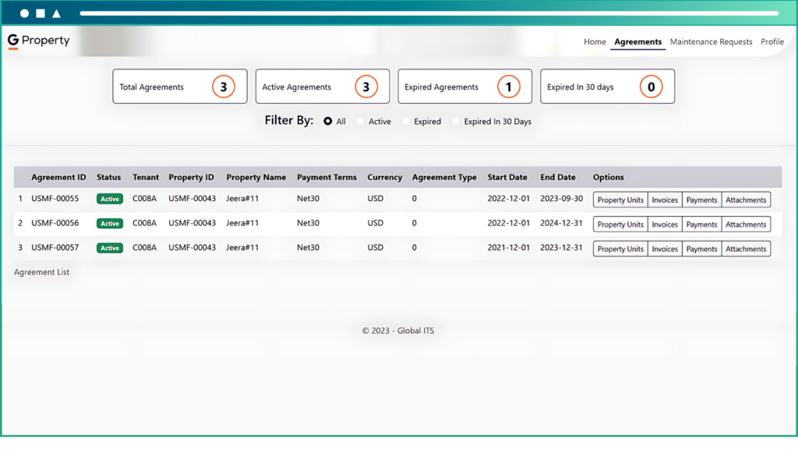Open the Profile menu
Image resolution: width=798 pixels, height=449 pixels.
pyautogui.click(x=772, y=42)
